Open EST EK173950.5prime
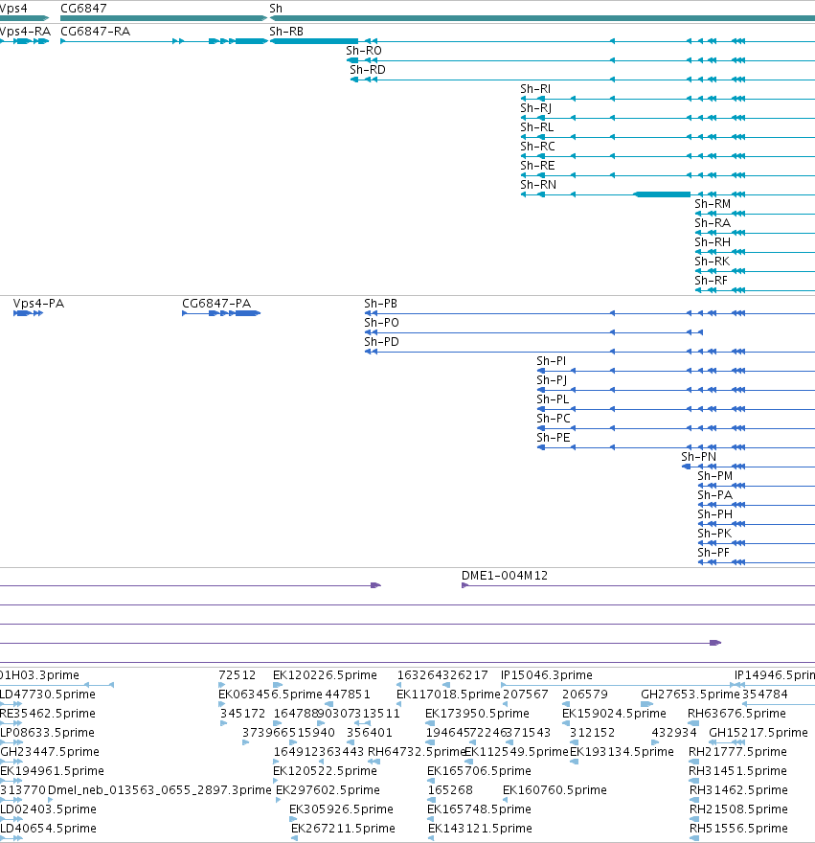This screenshot has height=843, width=815. coord(477,714)
